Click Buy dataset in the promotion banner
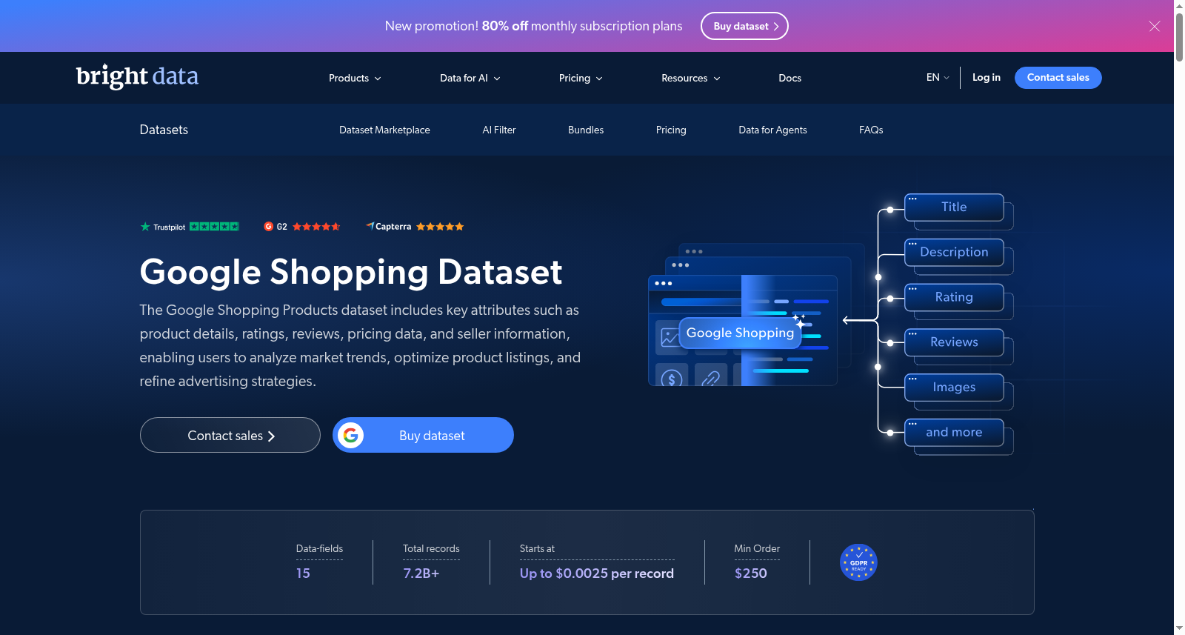The image size is (1185, 635). click(x=744, y=26)
